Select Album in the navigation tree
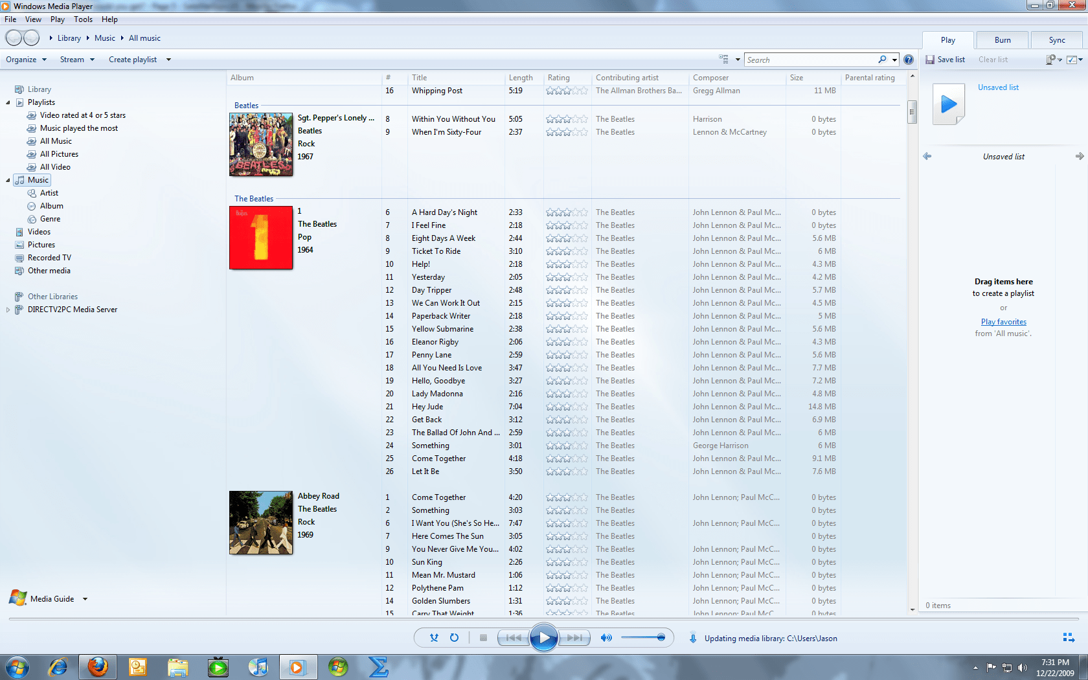 (52, 206)
